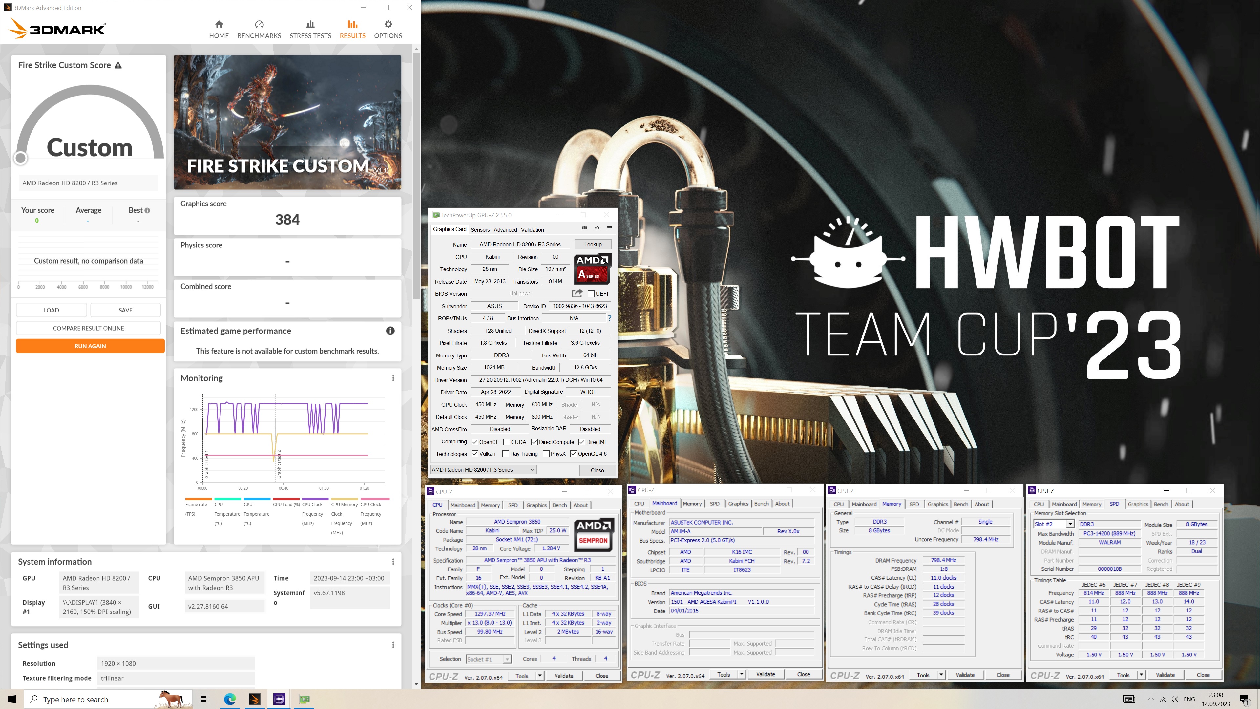Click the pink GPU Clock Frequency legend swatch

pos(375,499)
